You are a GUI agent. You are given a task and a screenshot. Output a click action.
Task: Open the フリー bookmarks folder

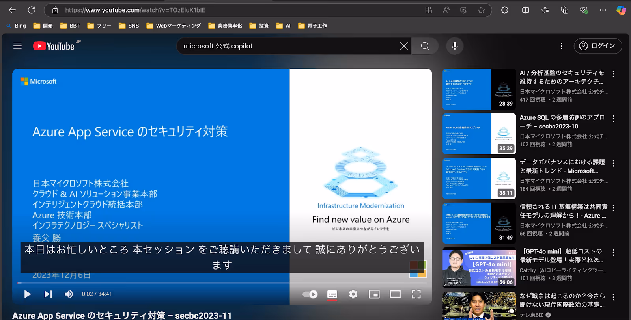pos(99,26)
